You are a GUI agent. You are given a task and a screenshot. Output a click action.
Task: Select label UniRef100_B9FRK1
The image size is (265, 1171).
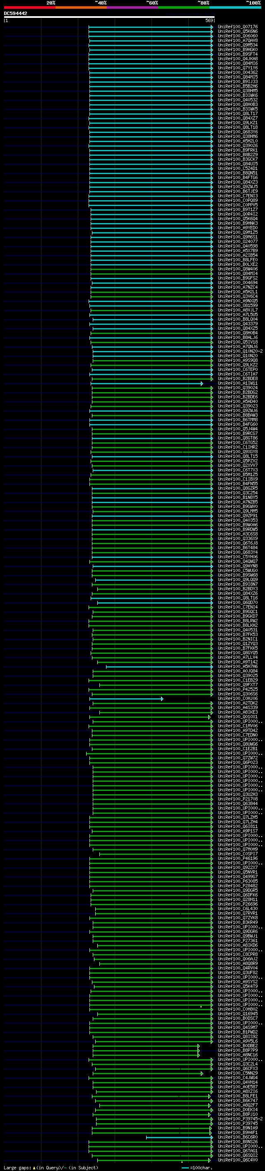coord(238,150)
